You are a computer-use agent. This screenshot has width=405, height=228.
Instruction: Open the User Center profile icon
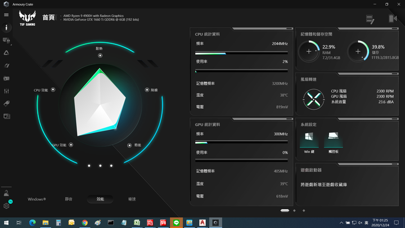click(x=6, y=193)
